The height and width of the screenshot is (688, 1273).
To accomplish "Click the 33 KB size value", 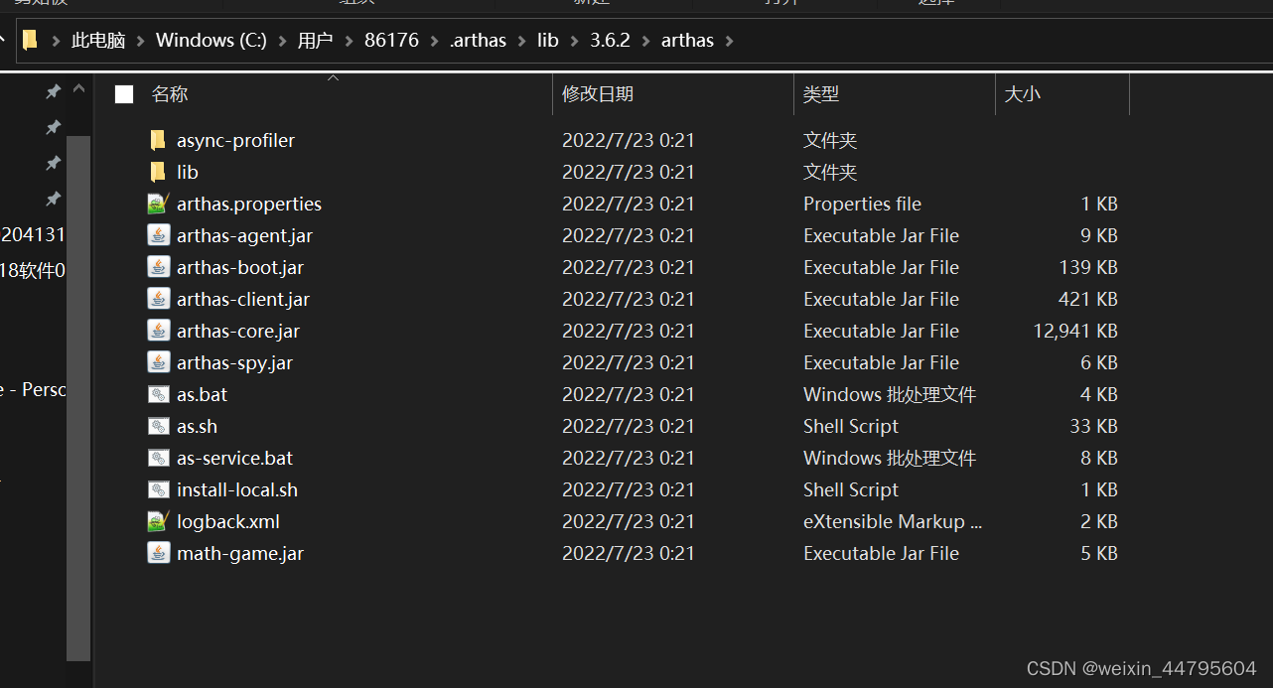I will (1093, 426).
